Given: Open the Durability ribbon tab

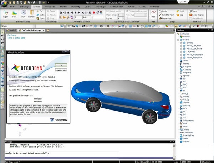Looking at the screenshot, I should click(x=76, y=7).
